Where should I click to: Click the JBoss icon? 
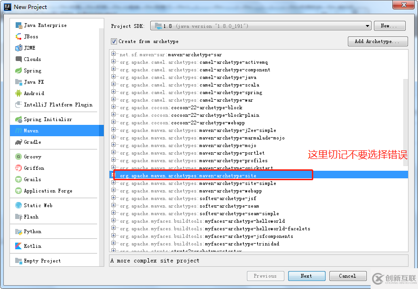(18, 37)
